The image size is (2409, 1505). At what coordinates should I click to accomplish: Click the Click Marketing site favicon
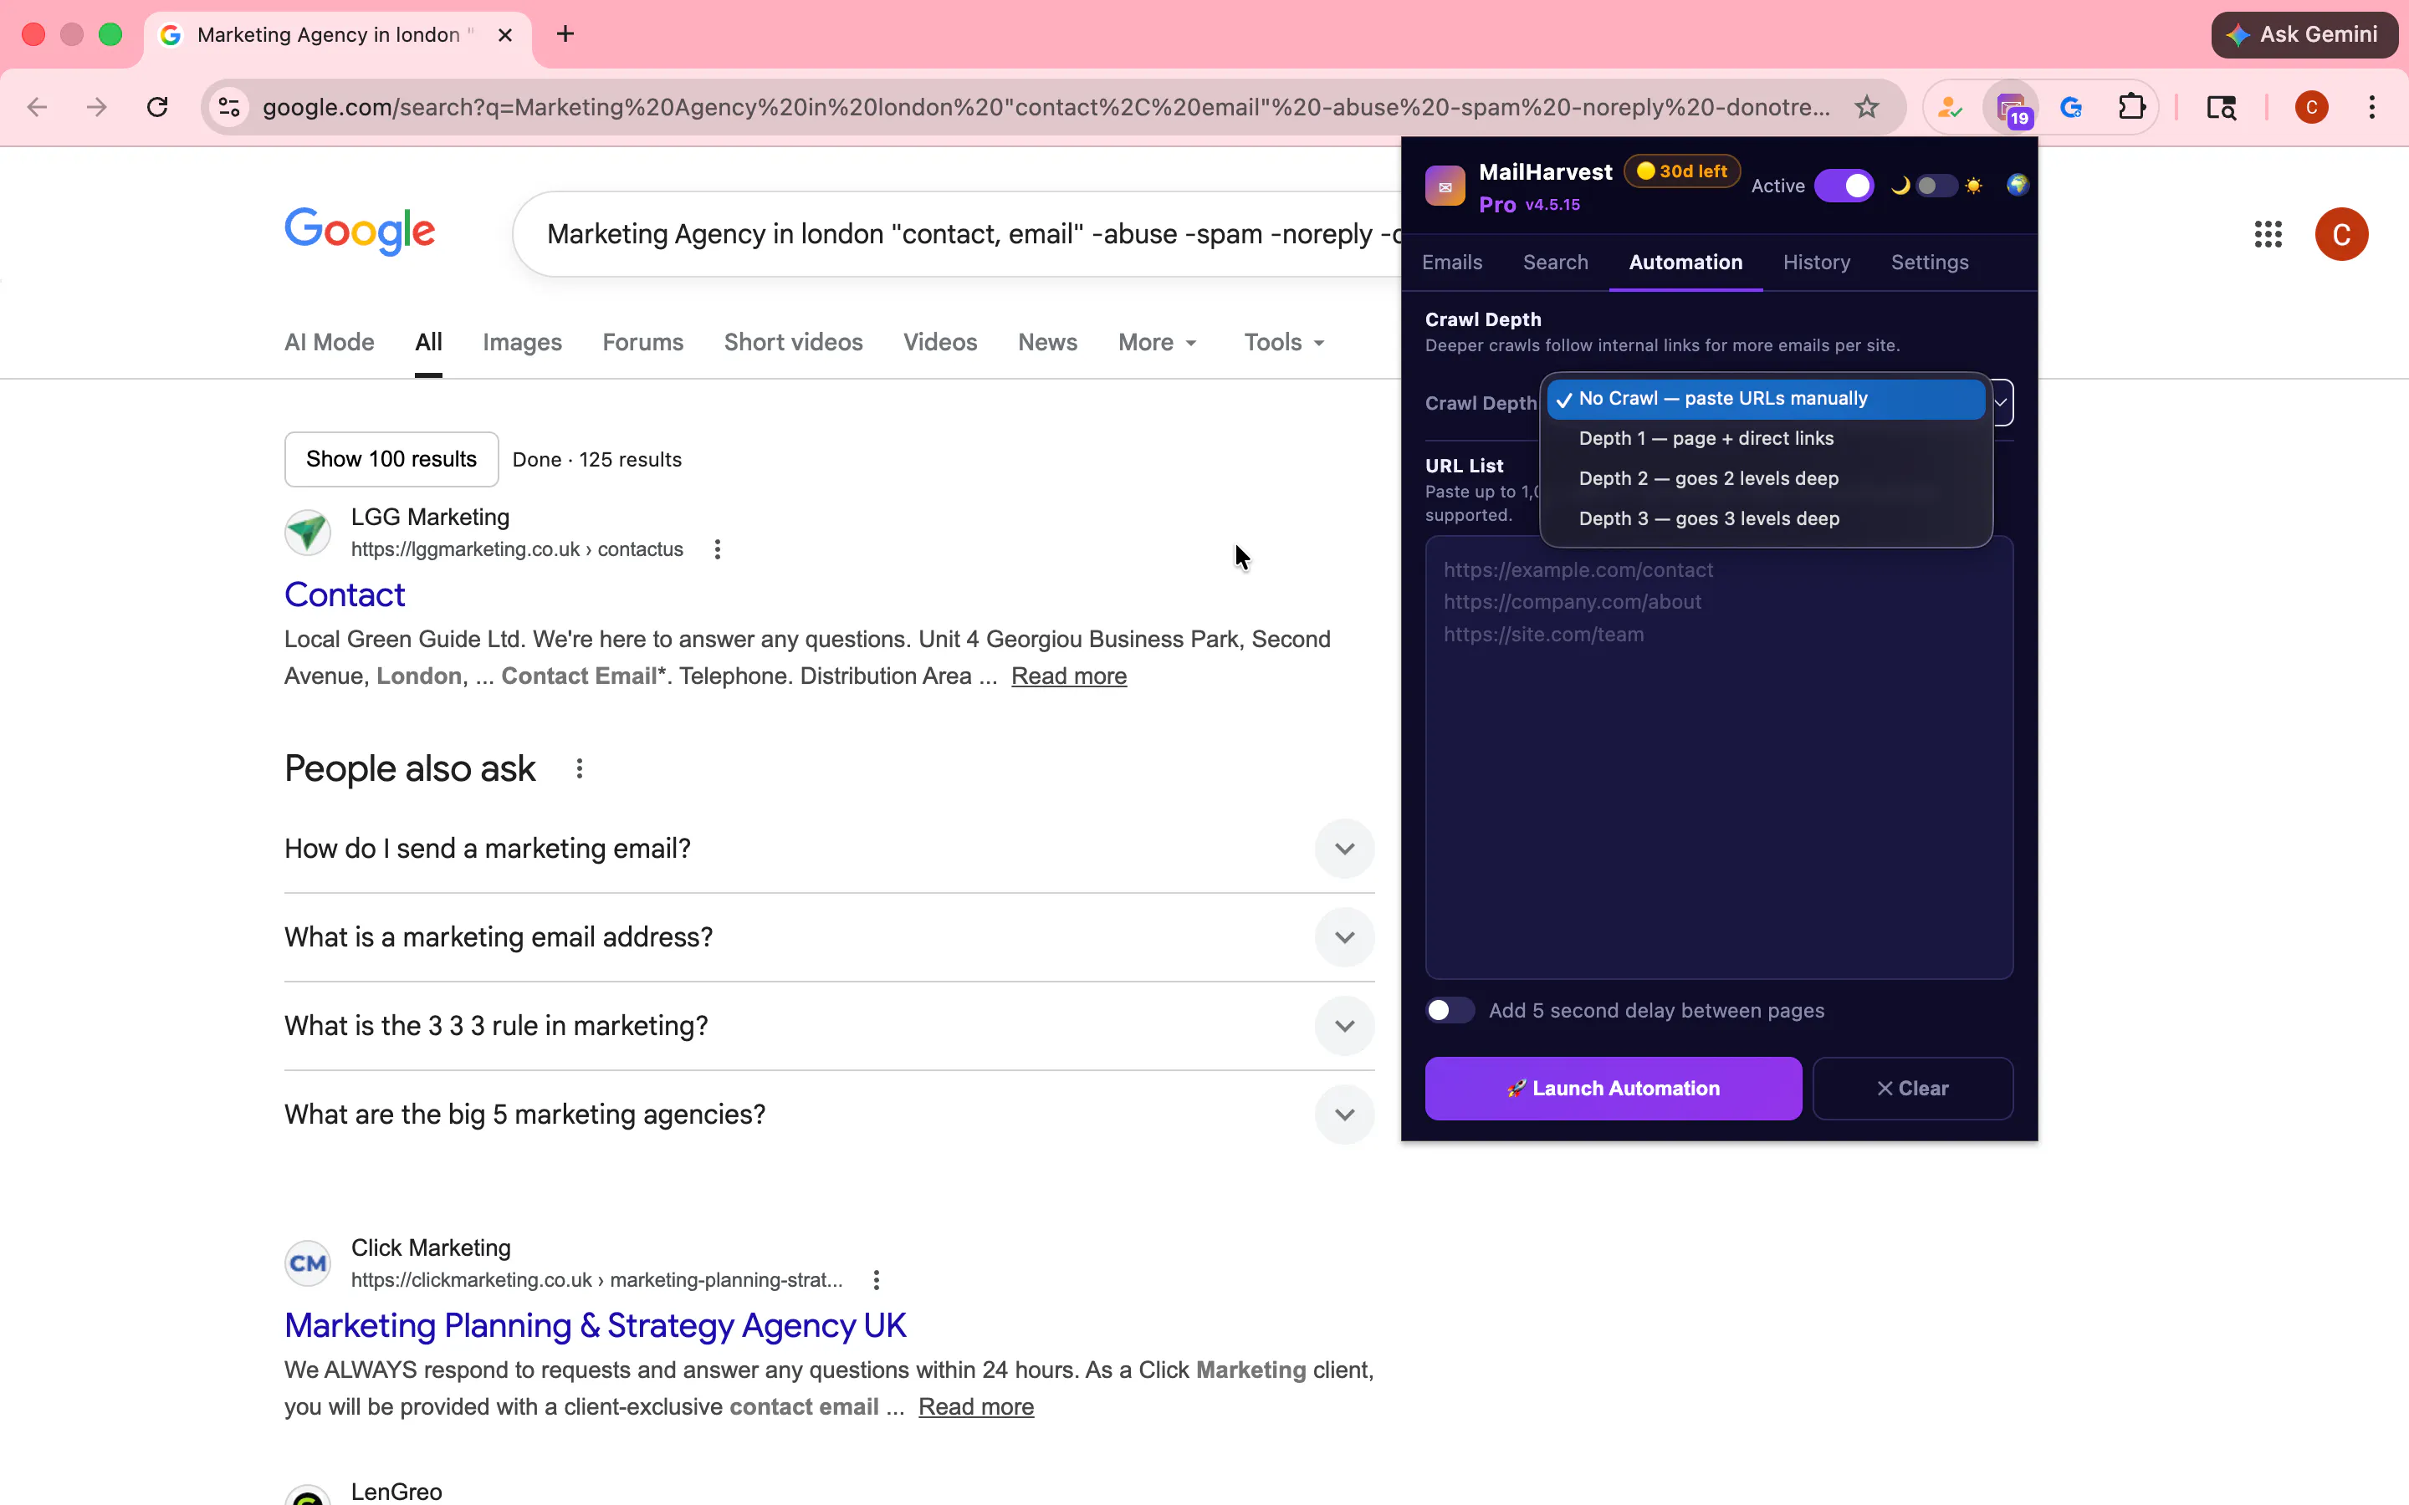pos(308,1263)
